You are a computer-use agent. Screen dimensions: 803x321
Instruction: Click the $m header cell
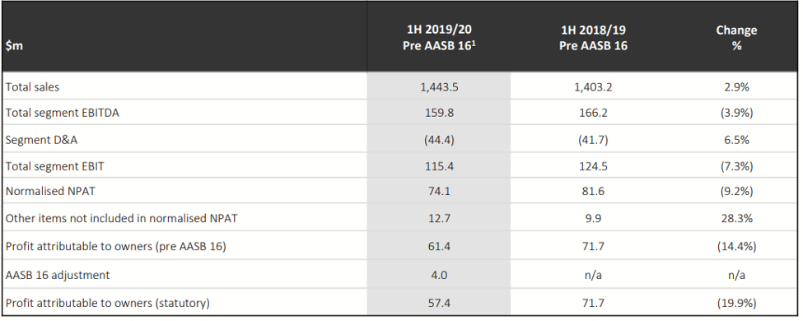[x=14, y=45]
